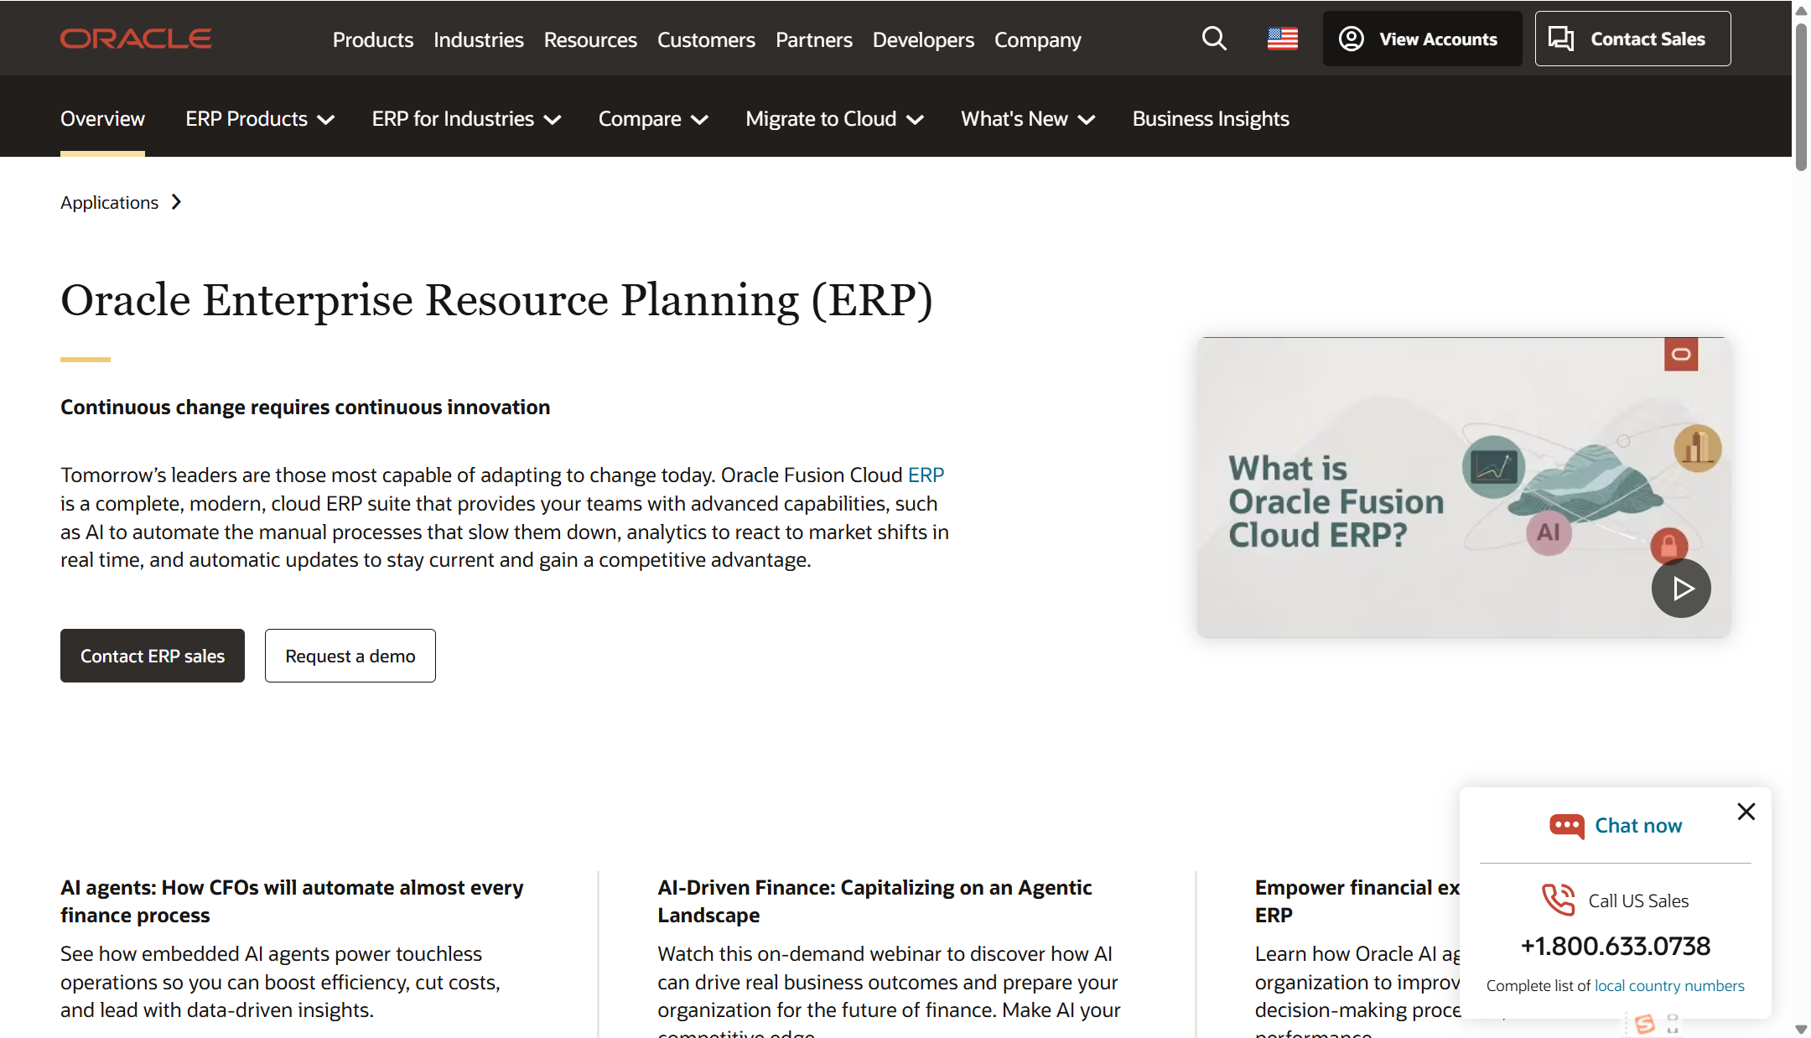Close the chat popup

tap(1746, 812)
